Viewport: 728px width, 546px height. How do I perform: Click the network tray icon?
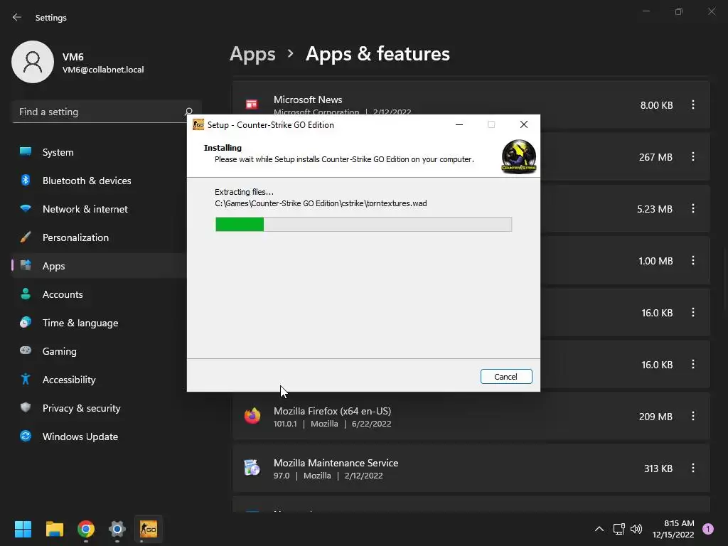pos(619,529)
